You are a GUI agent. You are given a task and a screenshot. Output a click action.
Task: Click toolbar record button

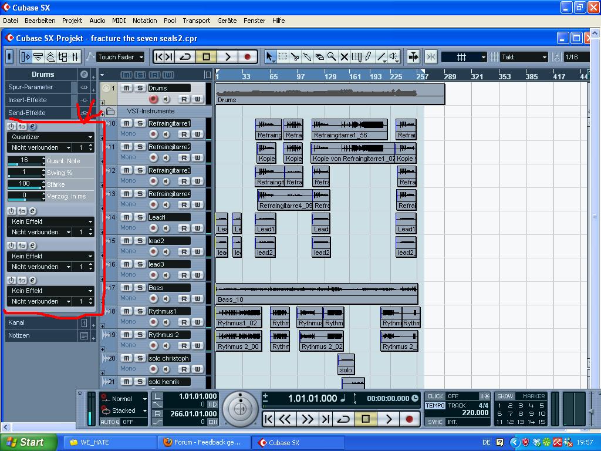tap(247, 57)
